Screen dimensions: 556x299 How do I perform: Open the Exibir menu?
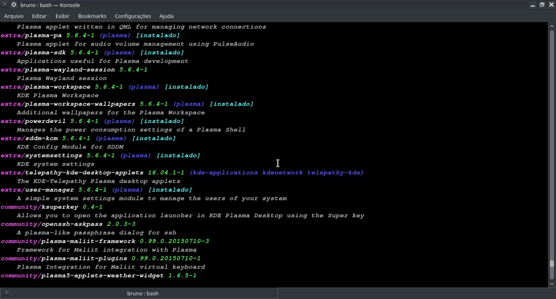tap(63, 16)
